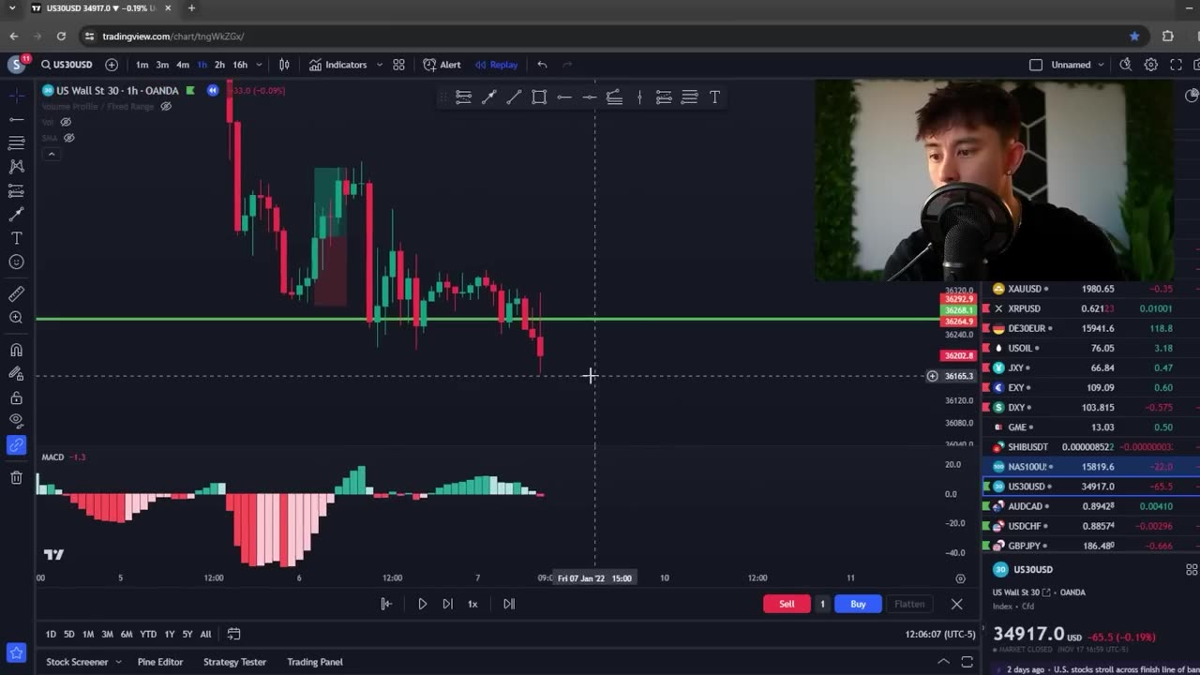Image resolution: width=1200 pixels, height=675 pixels.
Task: Activate the zoom in tool in left sidebar
Action: (16, 318)
